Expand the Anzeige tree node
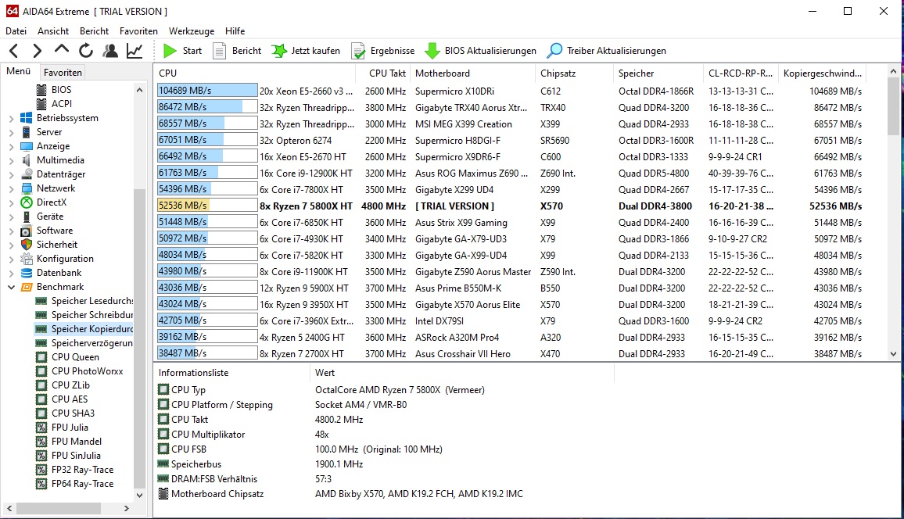904x519 pixels. click(x=11, y=146)
